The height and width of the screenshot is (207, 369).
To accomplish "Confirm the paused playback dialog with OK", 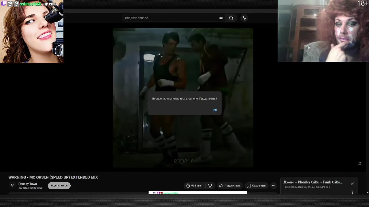I will pos(215,110).
